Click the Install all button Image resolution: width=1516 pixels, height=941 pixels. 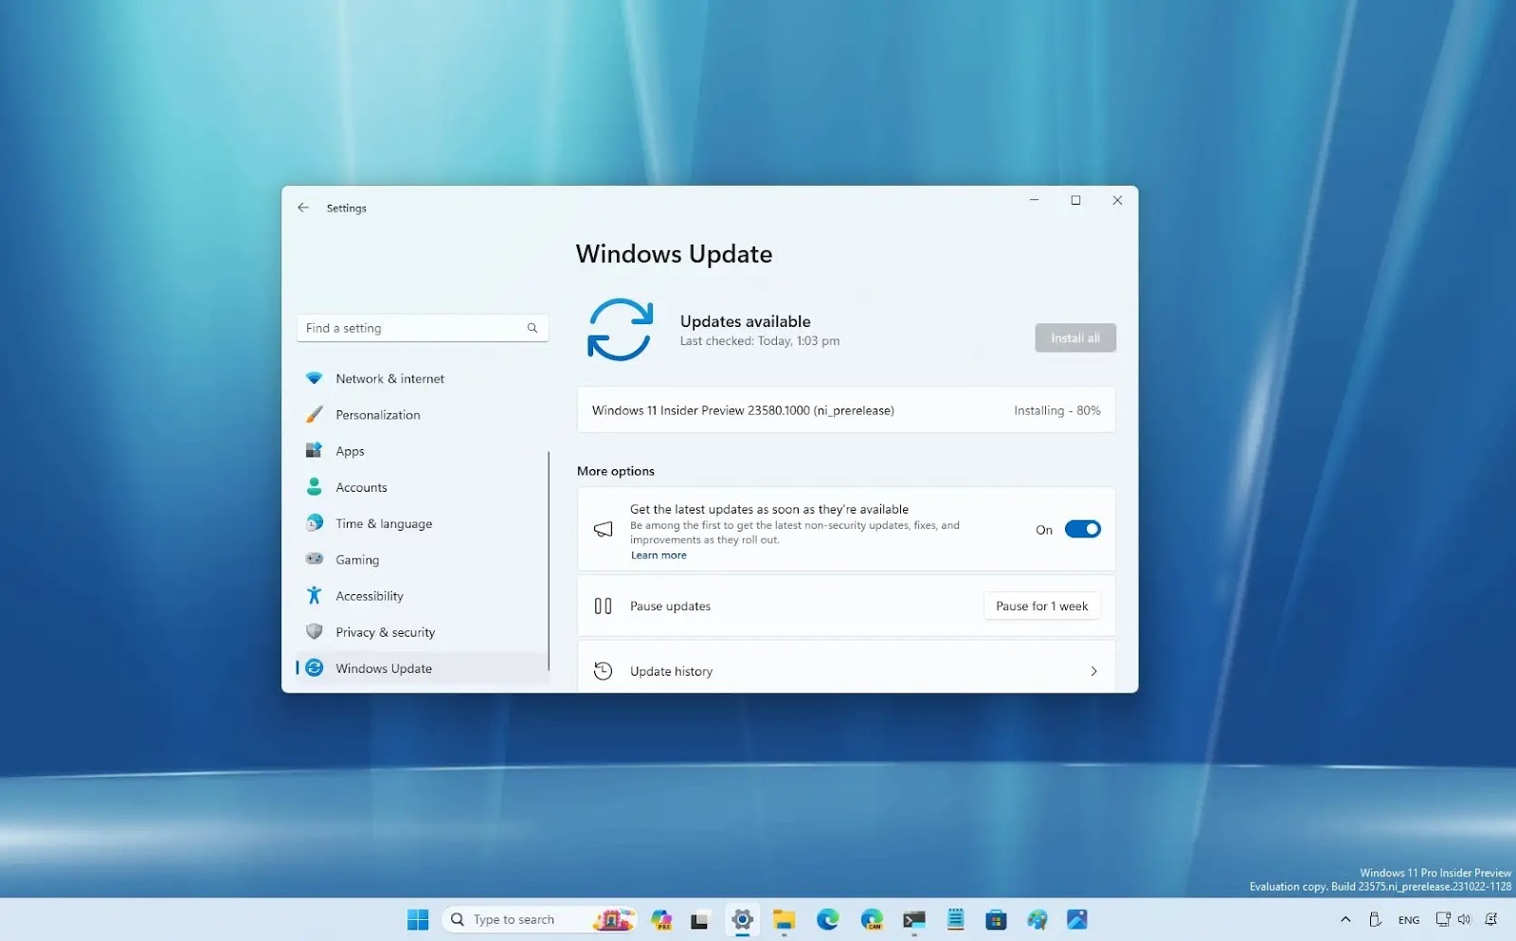pos(1075,337)
